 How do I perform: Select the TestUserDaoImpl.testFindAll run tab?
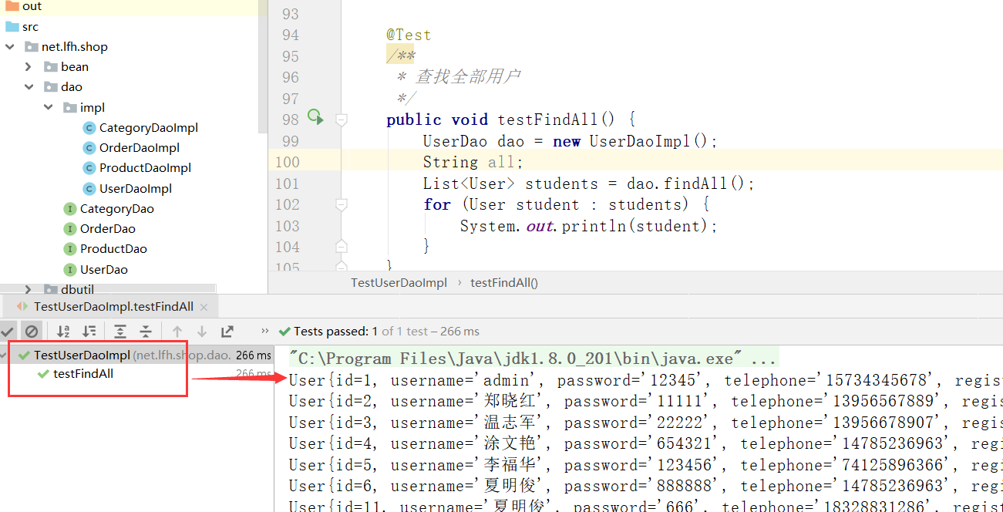click(x=113, y=306)
